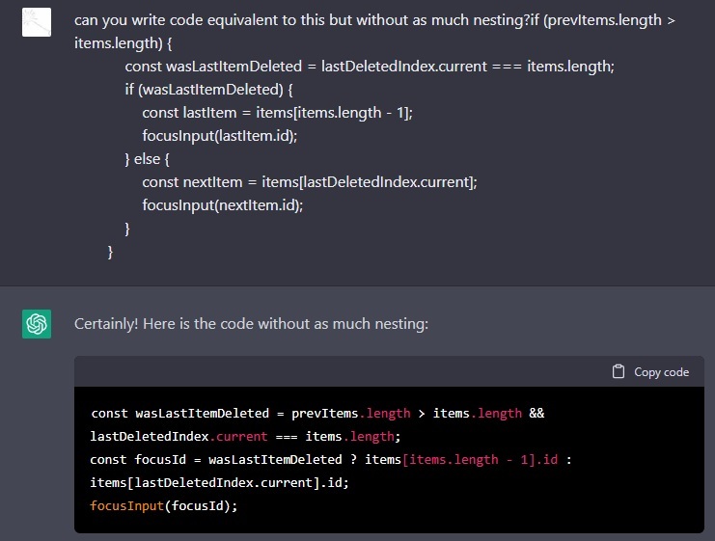Screen dimensions: 715x541
Task: Click the code line 'lastDeletedIndex.current === items.length;' in code block
Action: [245, 437]
